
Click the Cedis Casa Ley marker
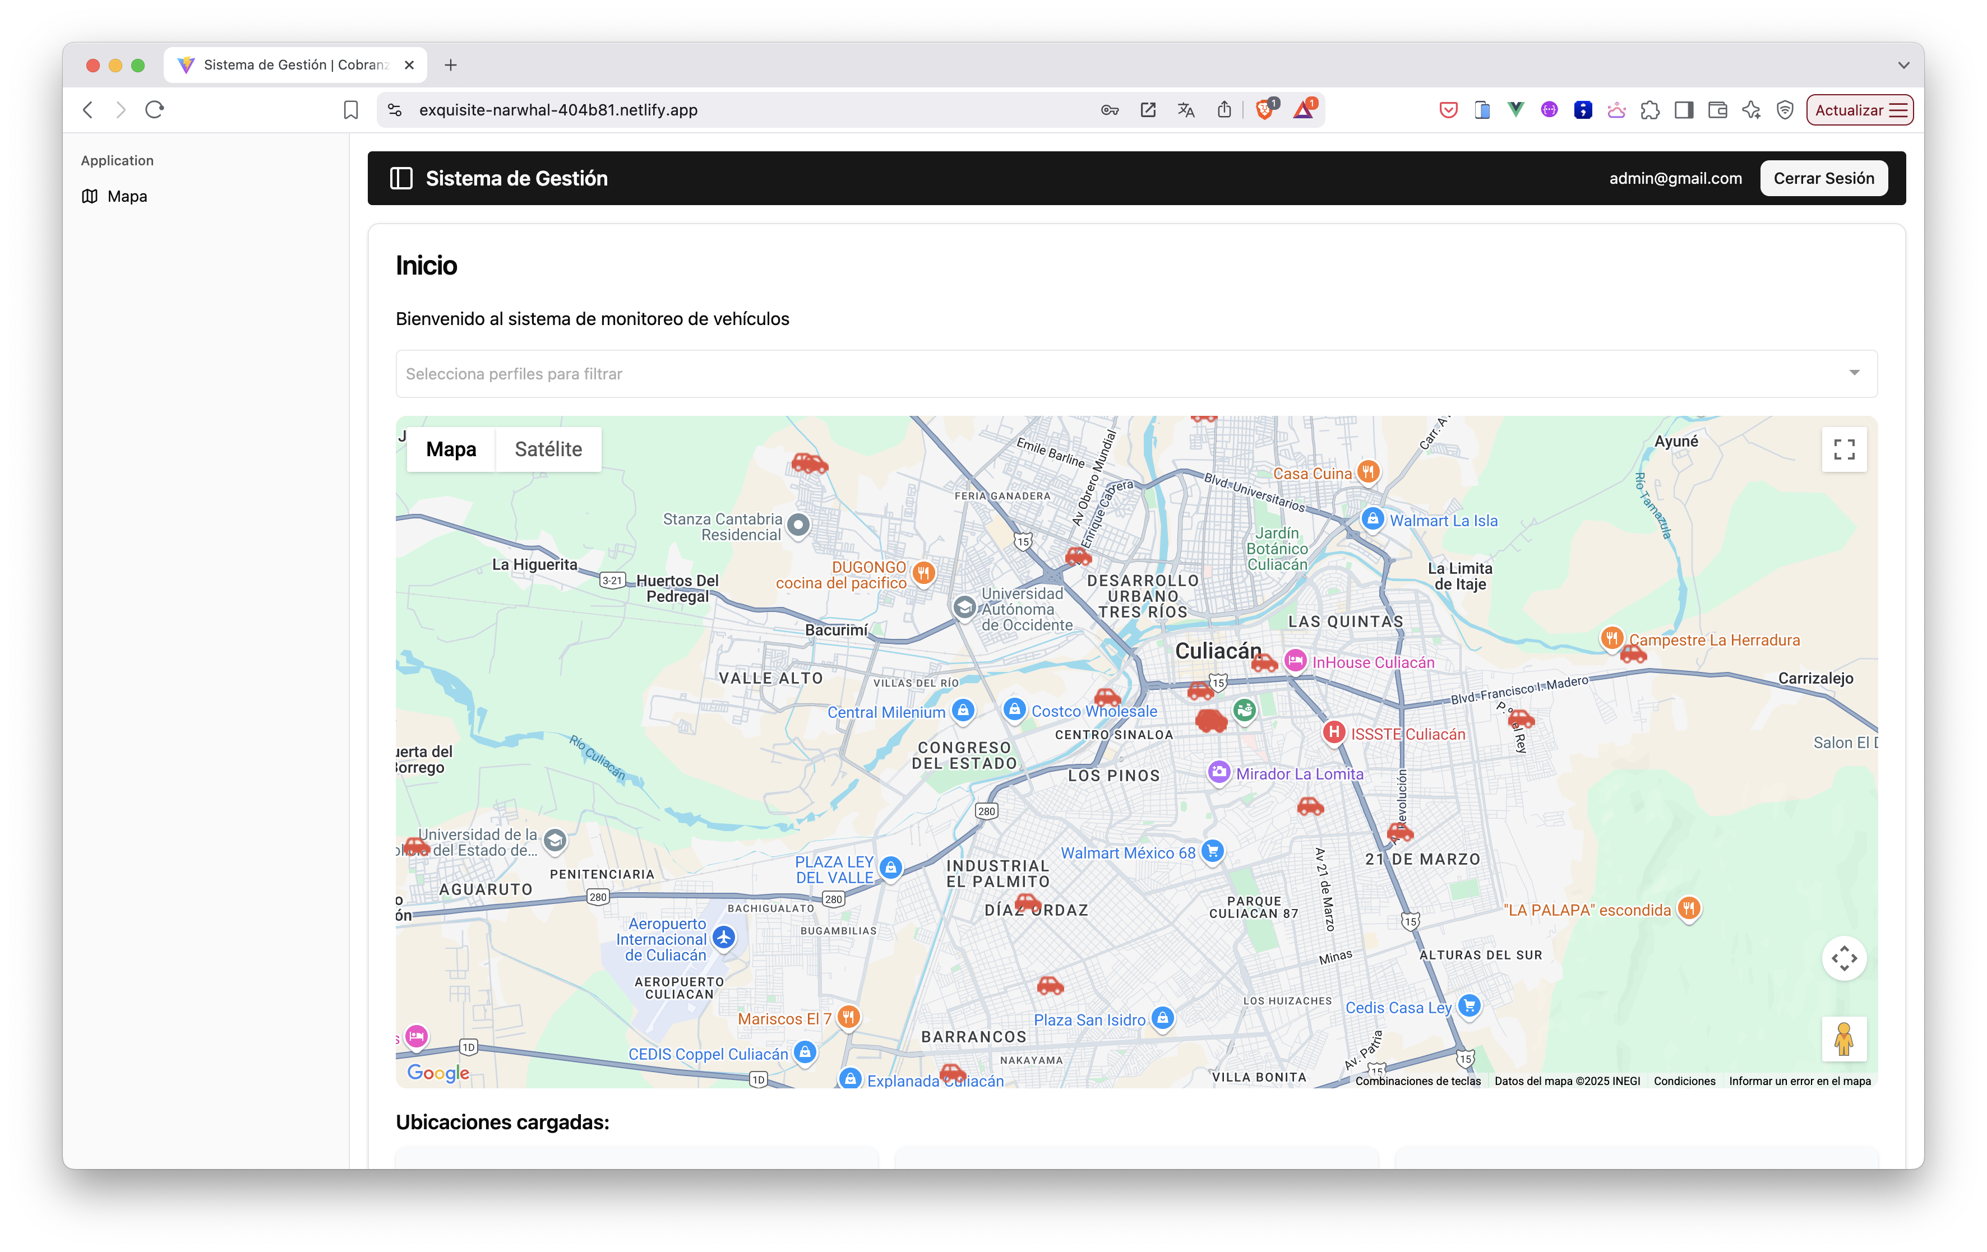tap(1469, 1006)
